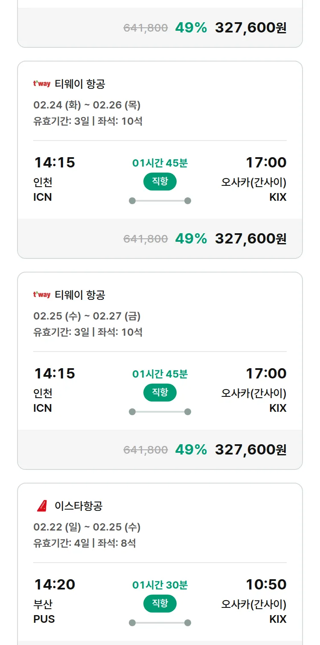
Task: Click the 49% discount label on the 02.24 flight
Action: coord(191,238)
